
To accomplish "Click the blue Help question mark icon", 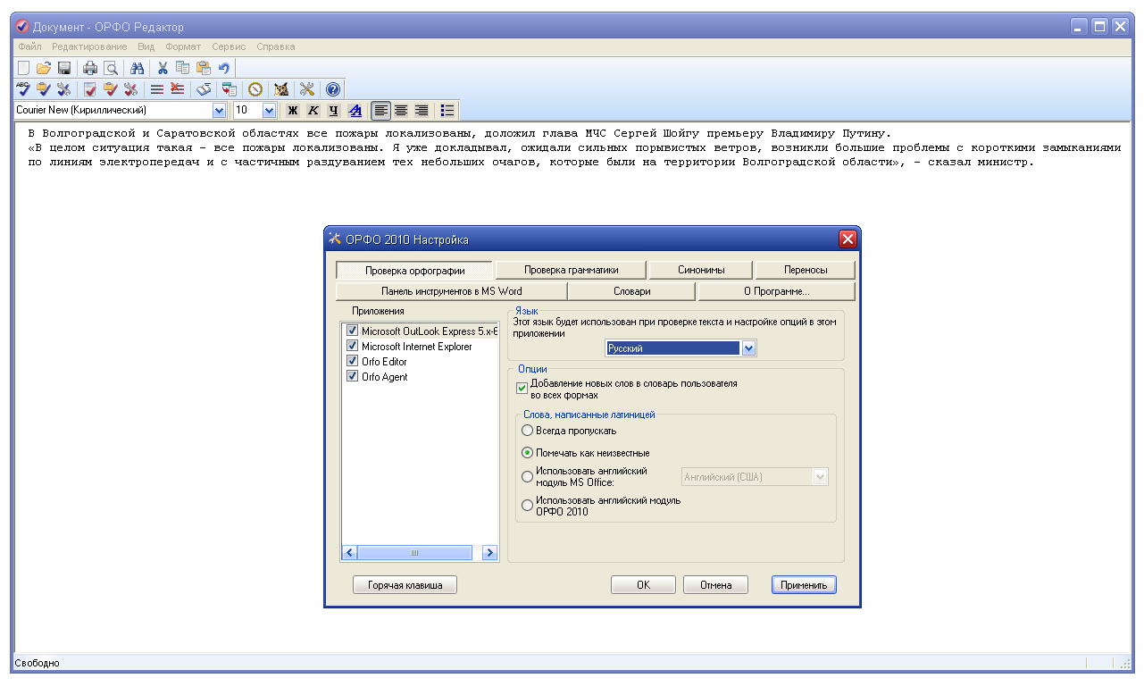I will pos(333,89).
